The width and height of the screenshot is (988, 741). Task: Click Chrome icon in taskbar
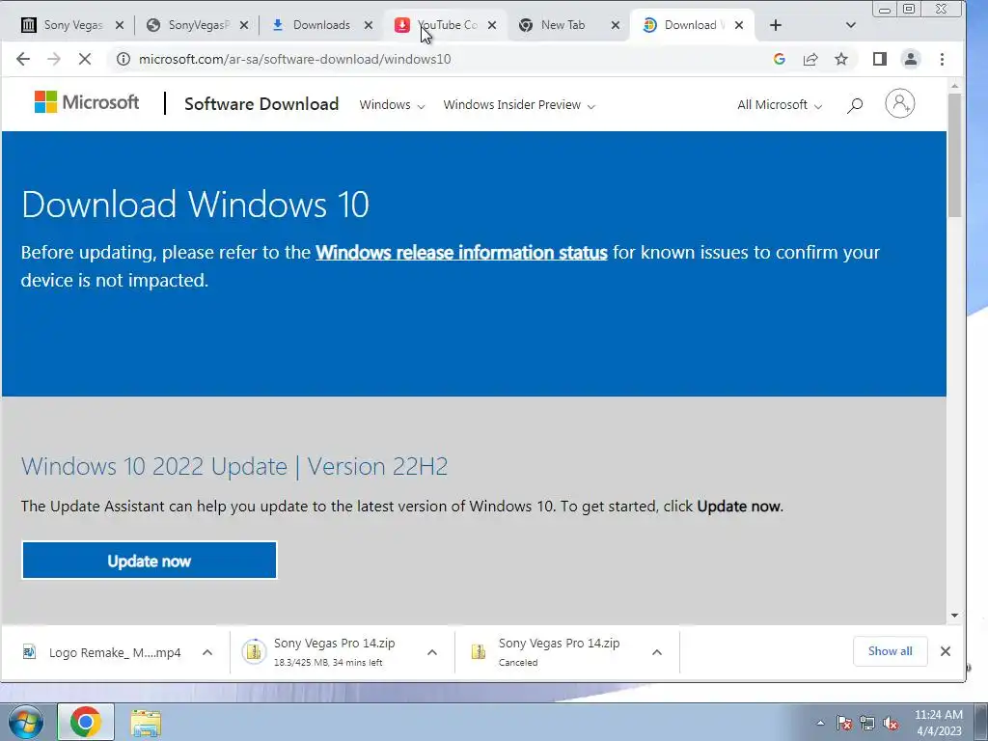86,722
